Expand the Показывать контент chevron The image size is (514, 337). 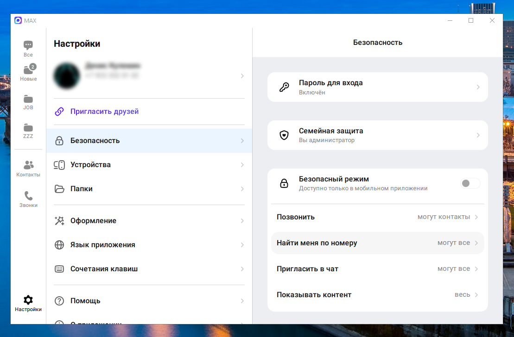point(476,295)
